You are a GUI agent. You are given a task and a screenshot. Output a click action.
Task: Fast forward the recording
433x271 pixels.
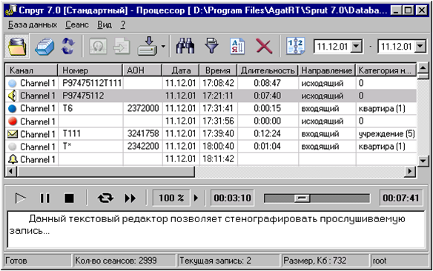pyautogui.click(x=130, y=198)
